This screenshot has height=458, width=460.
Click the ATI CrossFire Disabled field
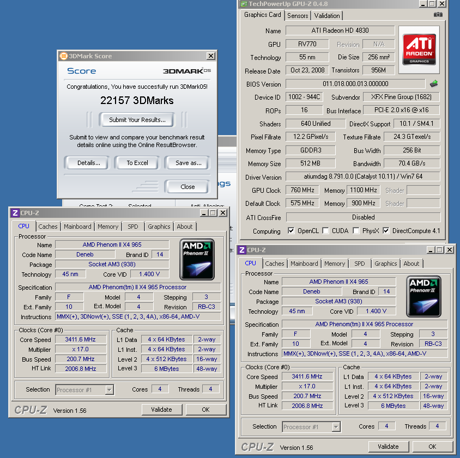pyautogui.click(x=363, y=217)
